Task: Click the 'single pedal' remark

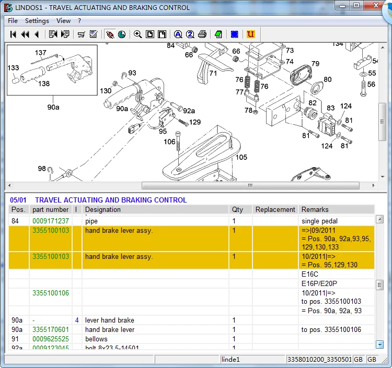Action: (x=319, y=221)
